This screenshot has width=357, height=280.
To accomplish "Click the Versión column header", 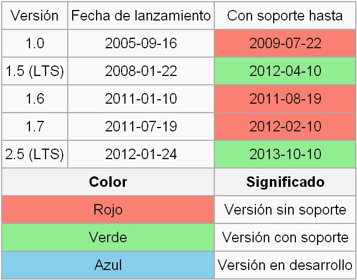I will [x=34, y=16].
